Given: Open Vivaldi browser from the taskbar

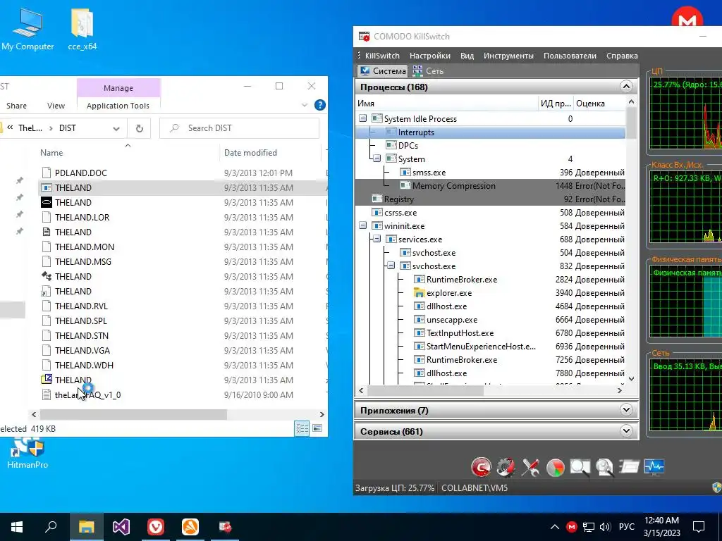Looking at the screenshot, I should 156,527.
